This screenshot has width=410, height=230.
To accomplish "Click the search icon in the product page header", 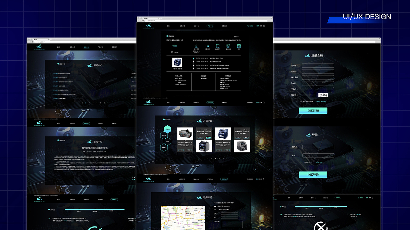I will click(264, 103).
